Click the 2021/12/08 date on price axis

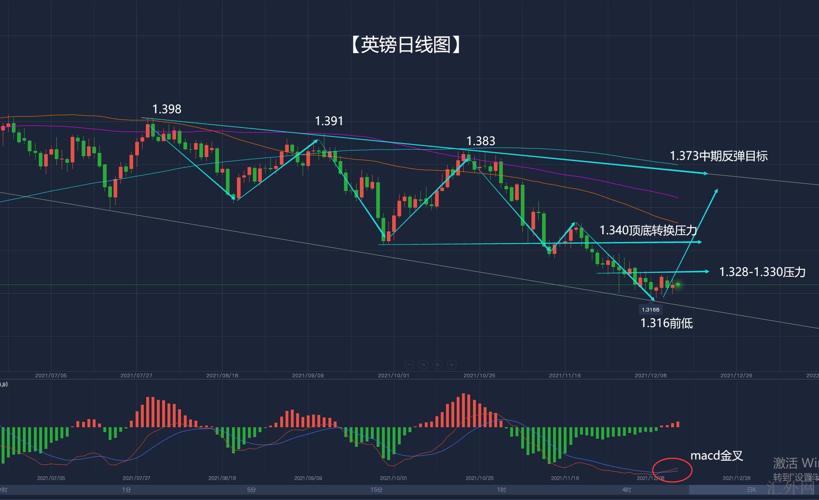point(651,375)
